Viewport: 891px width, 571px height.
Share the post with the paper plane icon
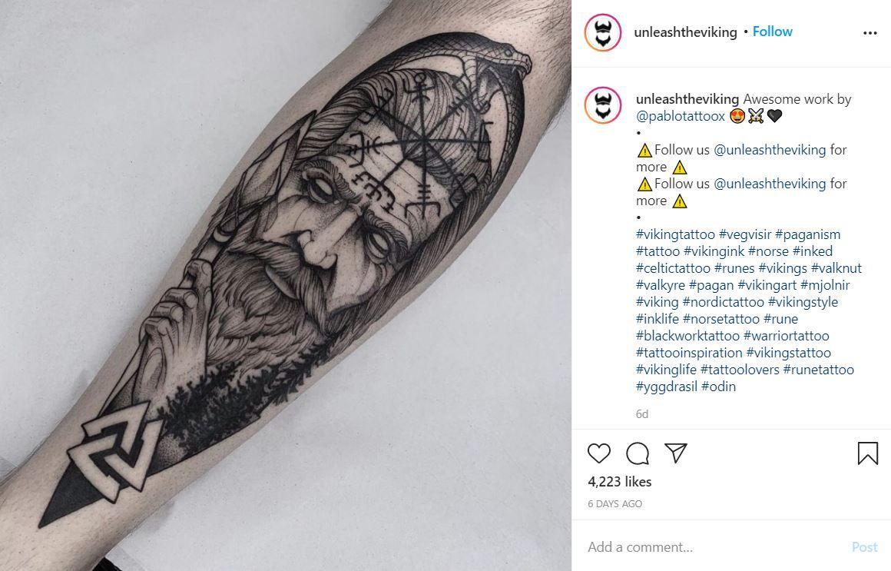[x=676, y=453]
